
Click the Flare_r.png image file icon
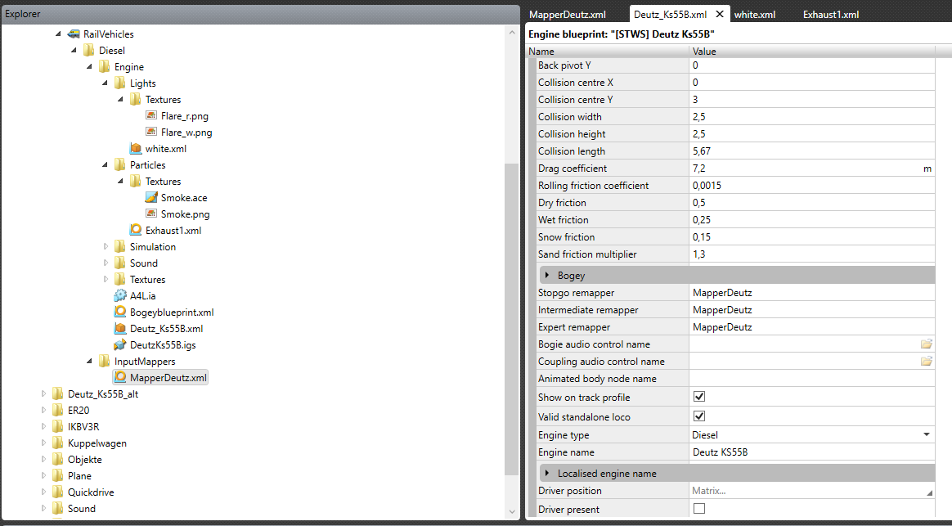(151, 115)
